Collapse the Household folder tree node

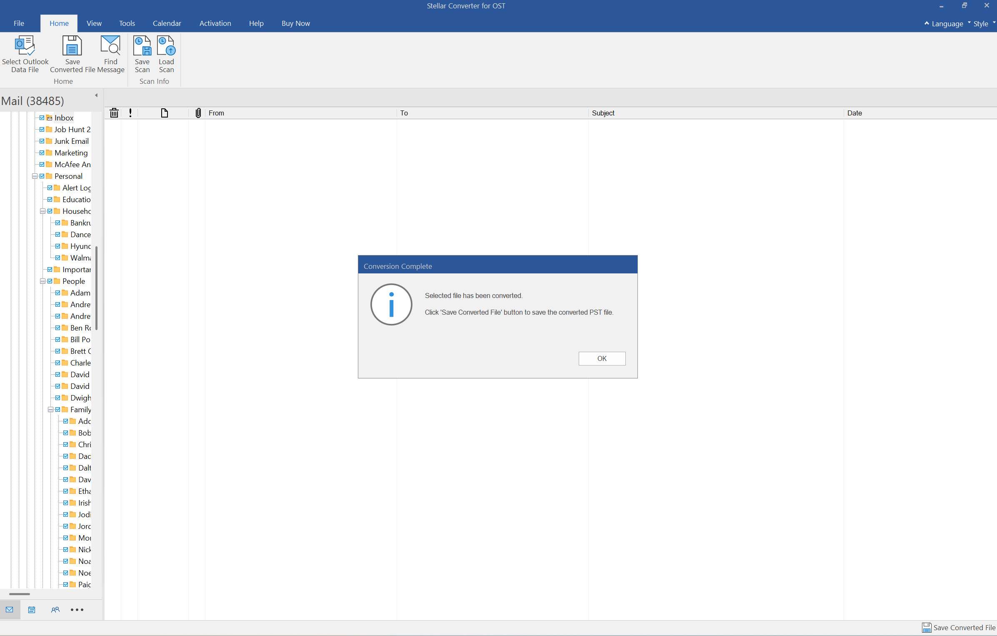(42, 211)
